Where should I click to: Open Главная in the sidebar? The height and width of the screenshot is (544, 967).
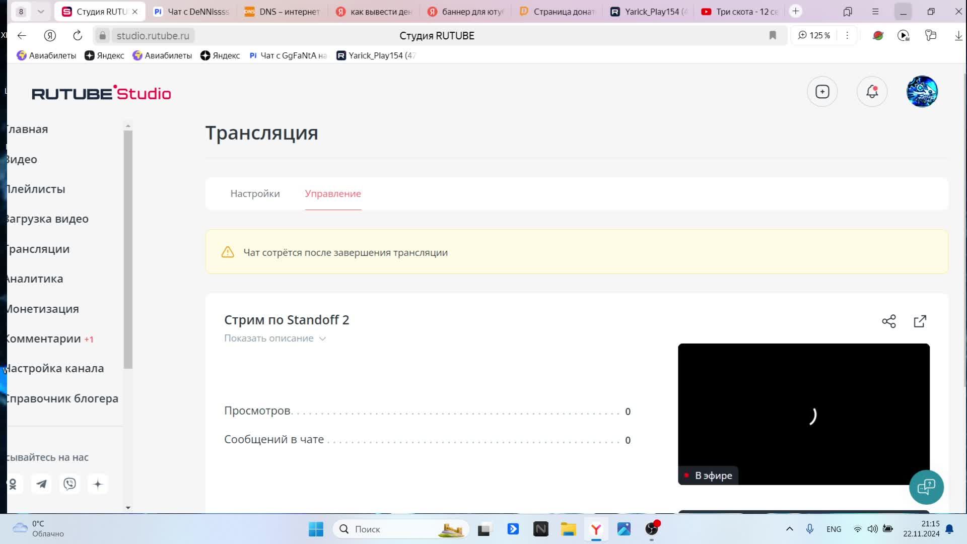coord(27,129)
